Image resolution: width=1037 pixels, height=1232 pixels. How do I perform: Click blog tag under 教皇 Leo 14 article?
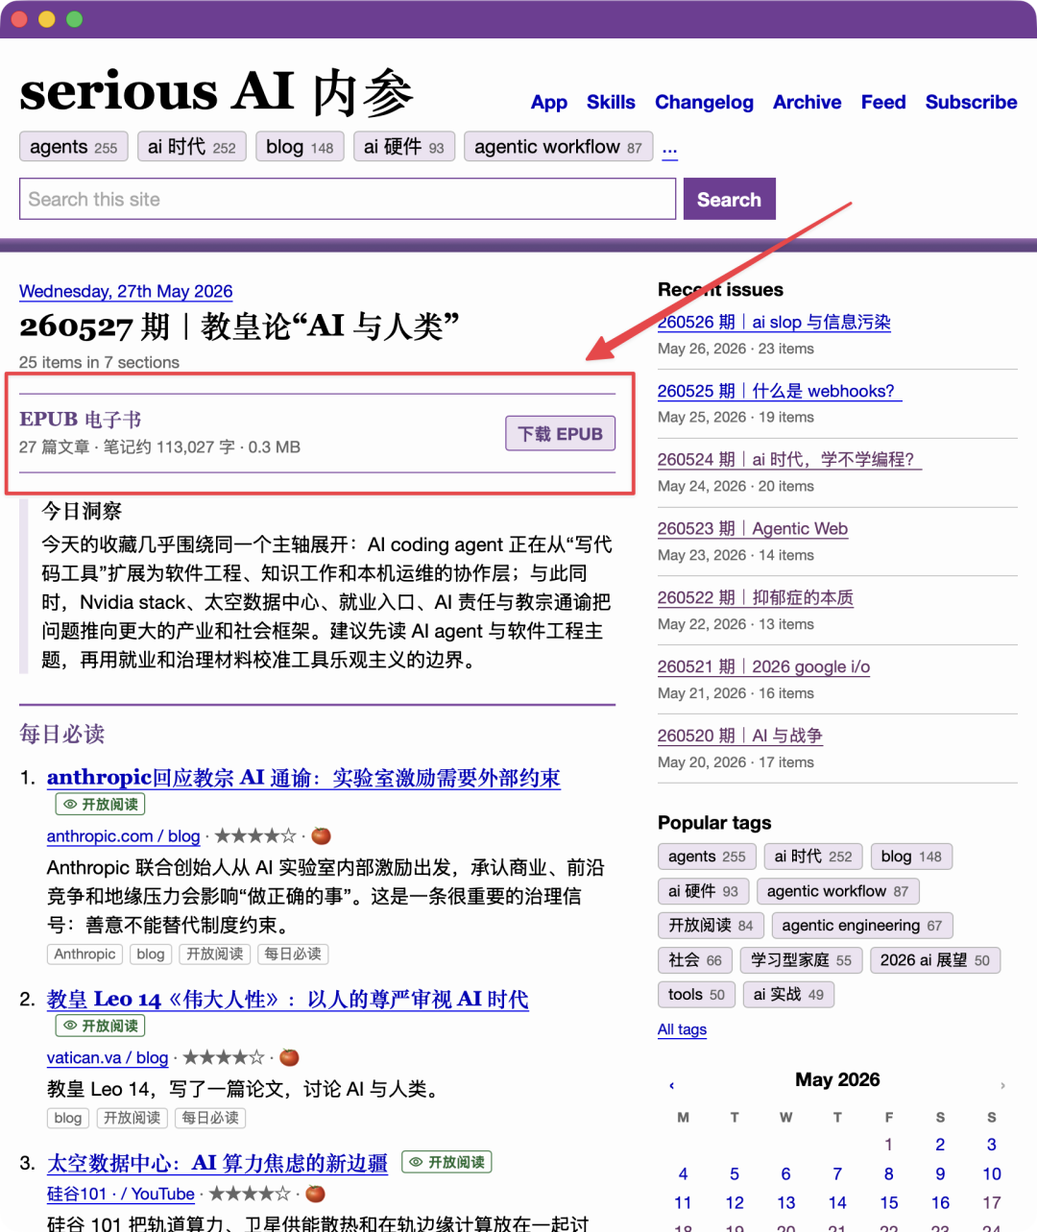coord(68,1118)
